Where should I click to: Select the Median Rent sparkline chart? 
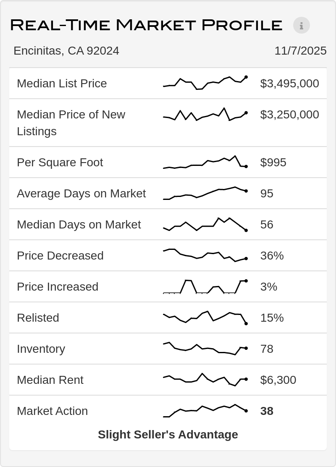click(205, 380)
